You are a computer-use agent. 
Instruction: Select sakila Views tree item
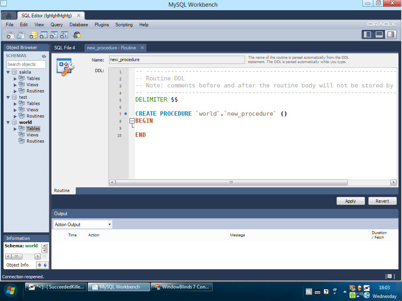coord(32,85)
